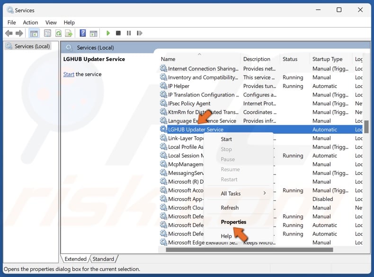Screen dimensions: 374x277
Task: Click the toolbar Properties sheet icon
Action: (47, 33)
